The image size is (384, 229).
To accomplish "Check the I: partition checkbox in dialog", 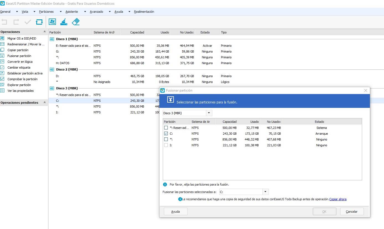I will 166,145.
